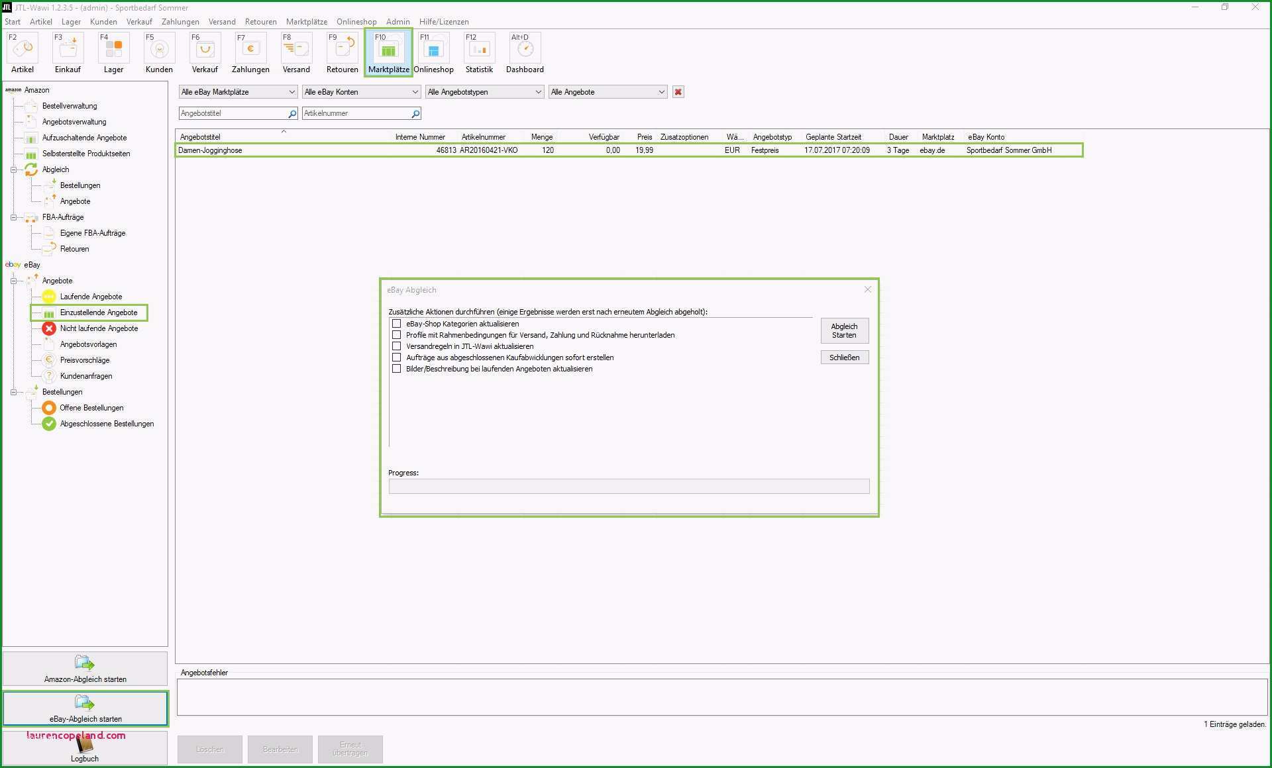Click magnifier icon in Artikelnummer search
1272x768 pixels.
pyautogui.click(x=415, y=114)
